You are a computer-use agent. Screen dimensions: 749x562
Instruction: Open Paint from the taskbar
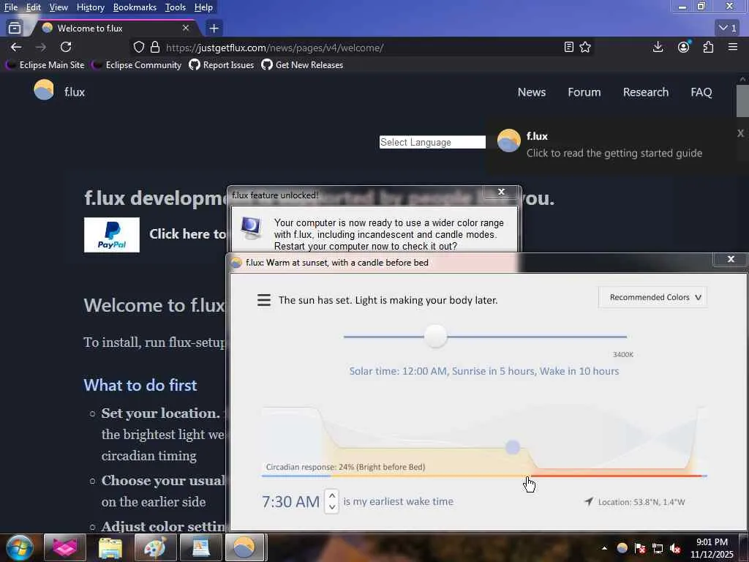pyautogui.click(x=155, y=547)
